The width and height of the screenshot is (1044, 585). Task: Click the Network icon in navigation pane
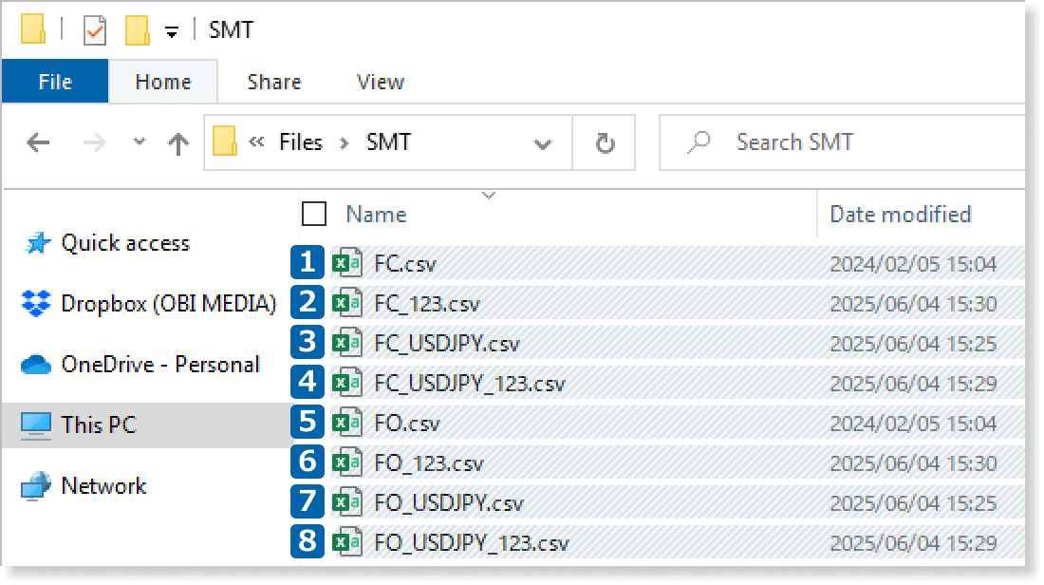pyautogui.click(x=36, y=486)
